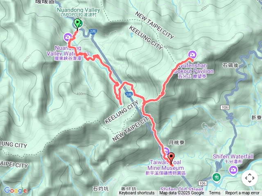The width and height of the screenshot is (262, 196).
Task: Click the red end stop marker
Action: 171,157
